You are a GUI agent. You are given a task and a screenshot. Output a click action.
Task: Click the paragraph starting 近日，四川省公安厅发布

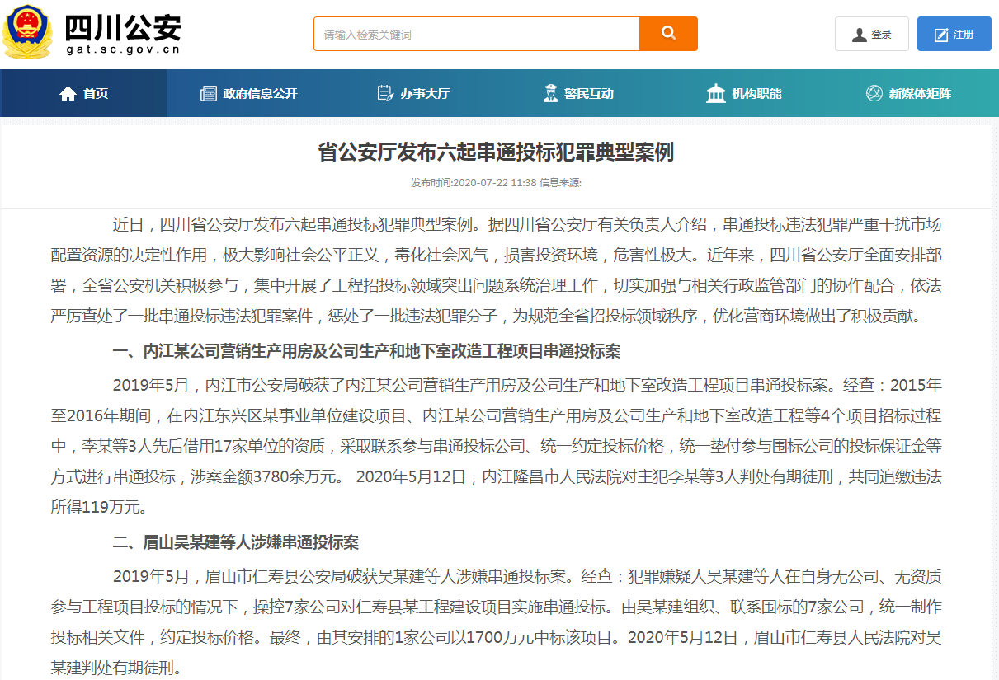tap(497, 270)
